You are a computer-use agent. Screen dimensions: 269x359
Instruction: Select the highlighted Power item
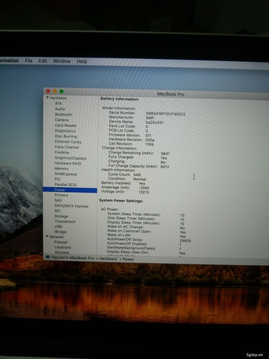pyautogui.click(x=70, y=190)
